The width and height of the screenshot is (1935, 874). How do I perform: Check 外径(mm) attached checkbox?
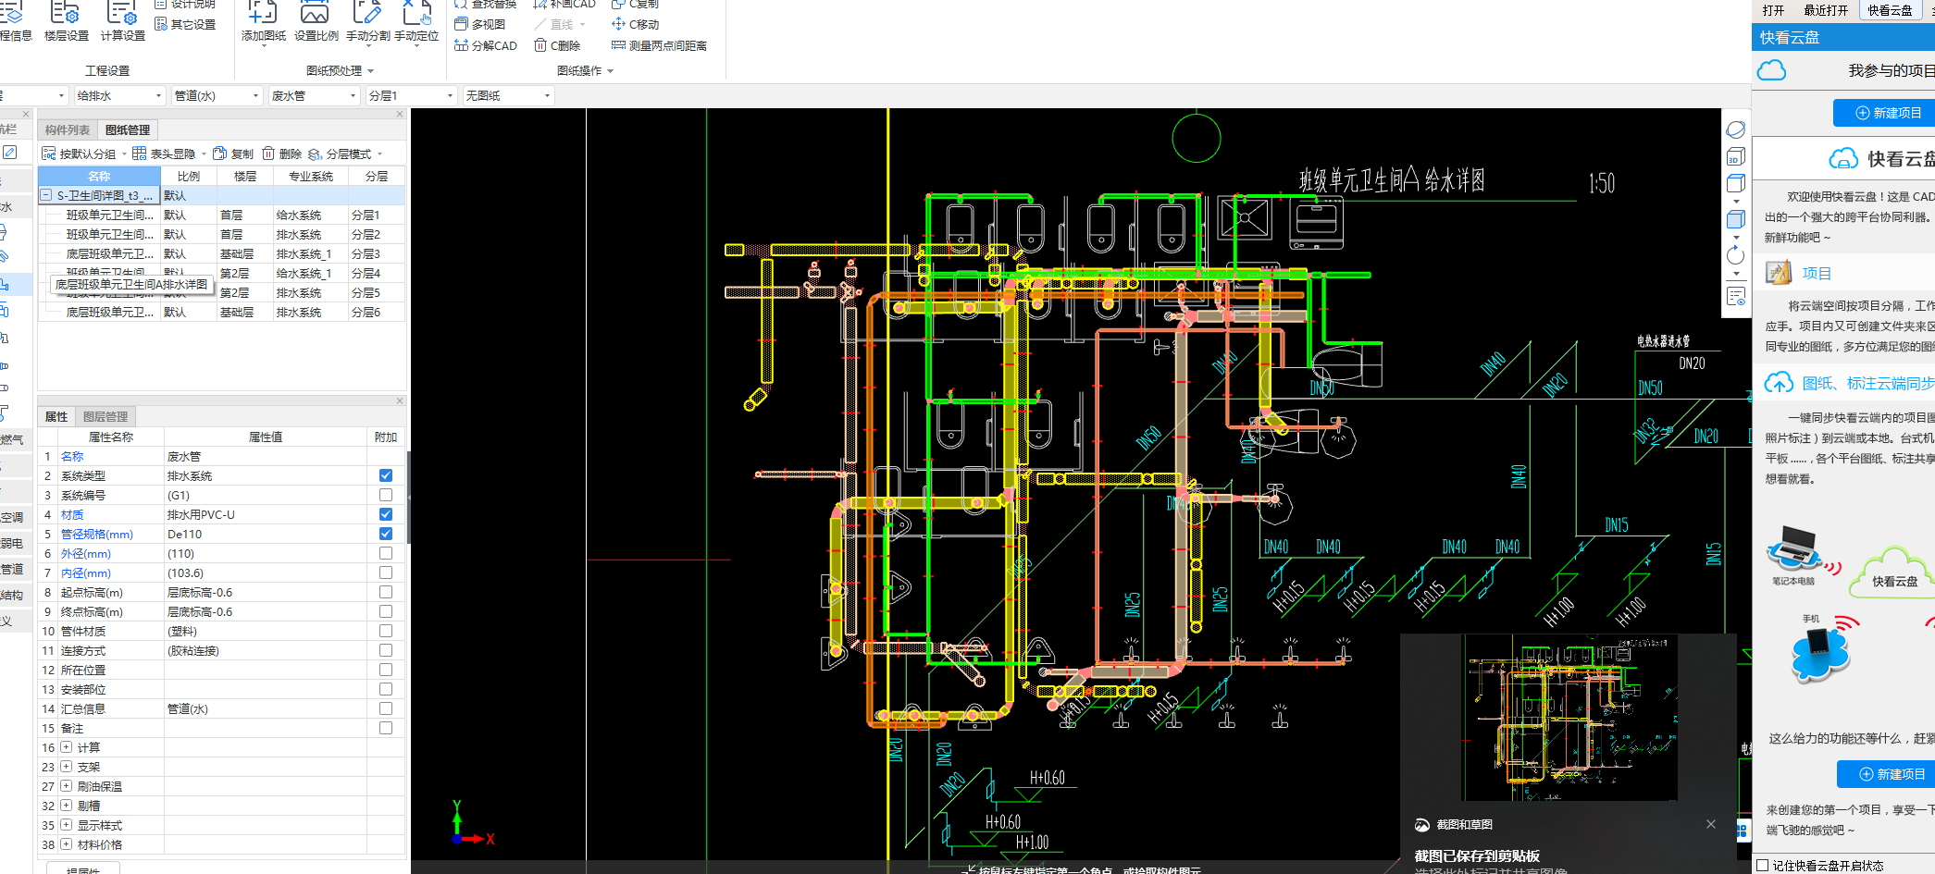point(386,553)
